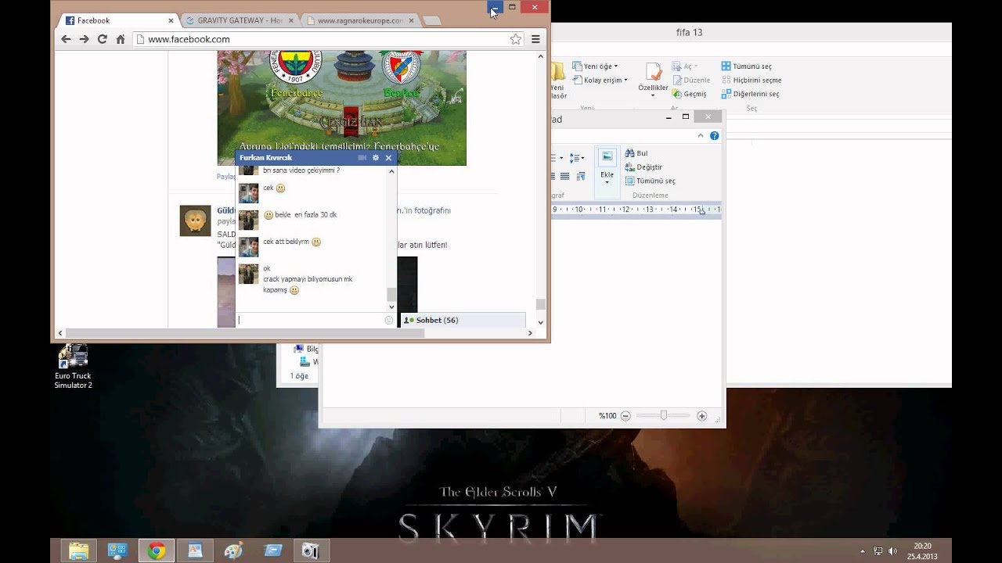Click the volume icon in system tray
The image size is (1002, 563).
(894, 551)
